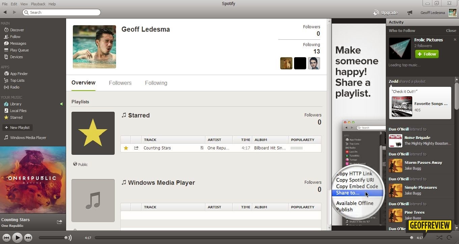Image resolution: width=459 pixels, height=244 pixels.
Task: Open the View menu
Action: pos(24,4)
